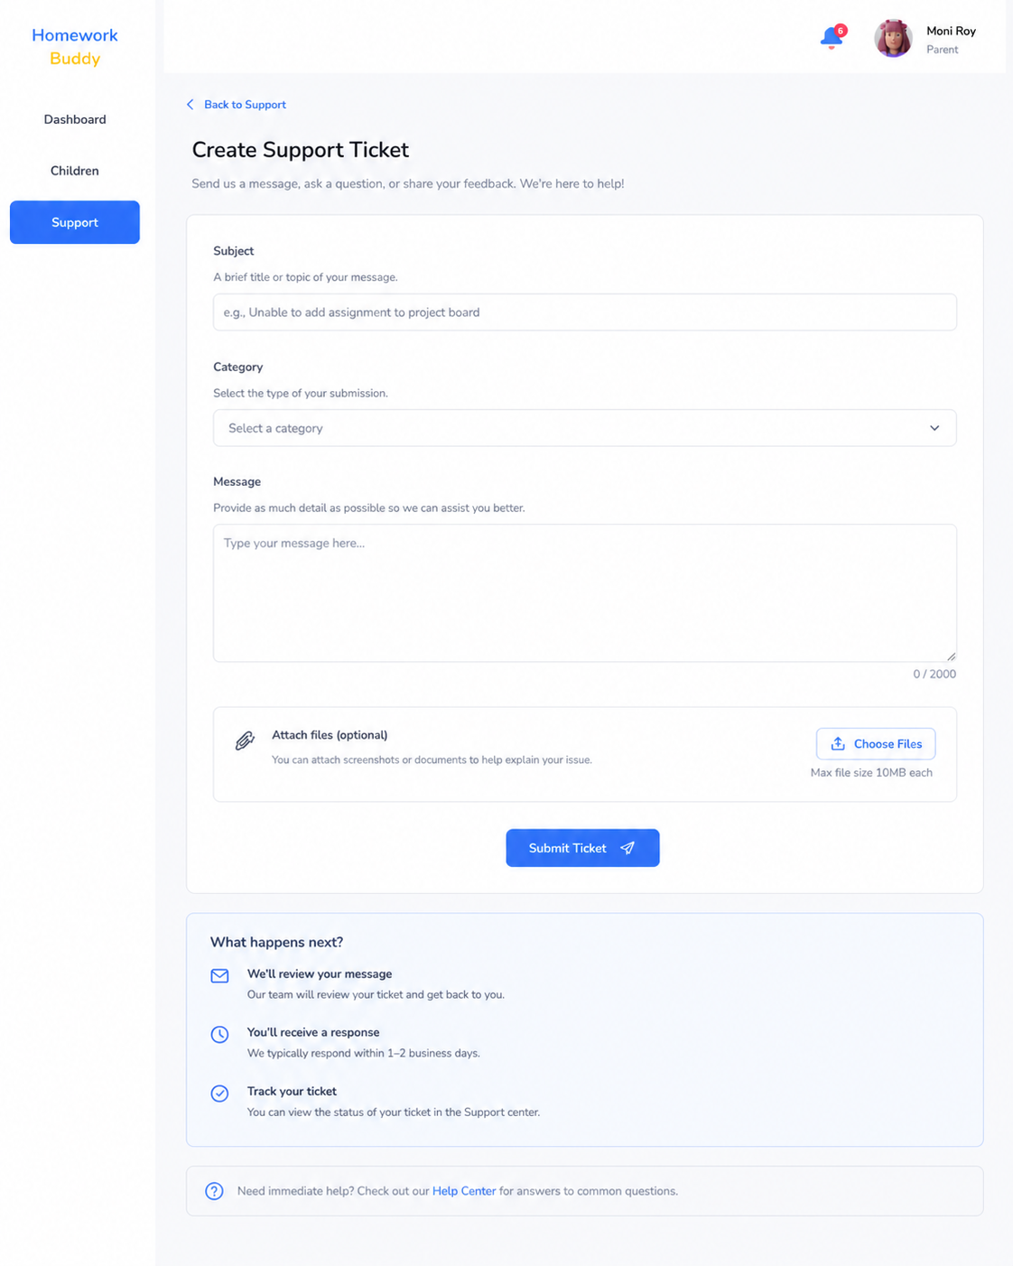This screenshot has height=1266, width=1013.
Task: Open the notifications bell icon
Action: [832, 38]
